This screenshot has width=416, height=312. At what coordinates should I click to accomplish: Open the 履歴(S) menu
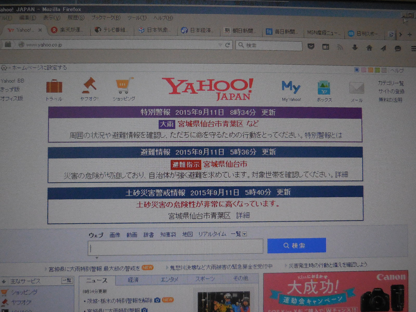pyautogui.click(x=76, y=18)
